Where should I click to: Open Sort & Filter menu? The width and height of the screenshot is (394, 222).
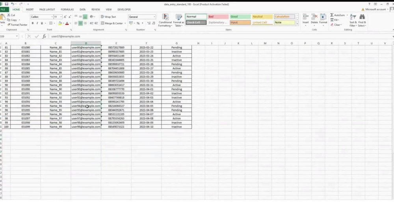(x=353, y=21)
